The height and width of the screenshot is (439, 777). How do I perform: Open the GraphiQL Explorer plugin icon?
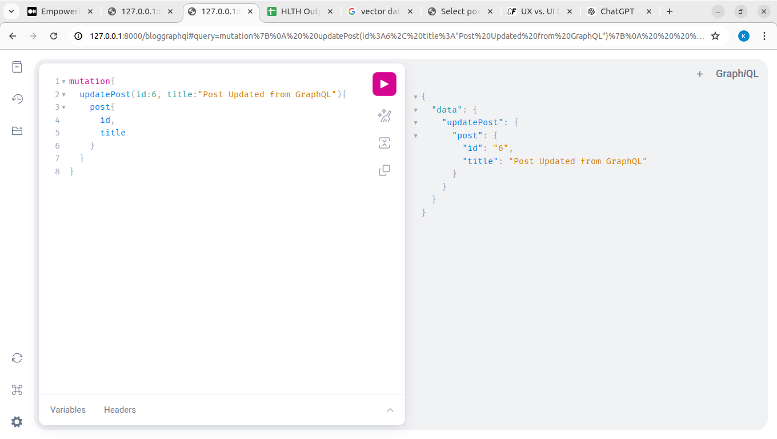tap(17, 131)
